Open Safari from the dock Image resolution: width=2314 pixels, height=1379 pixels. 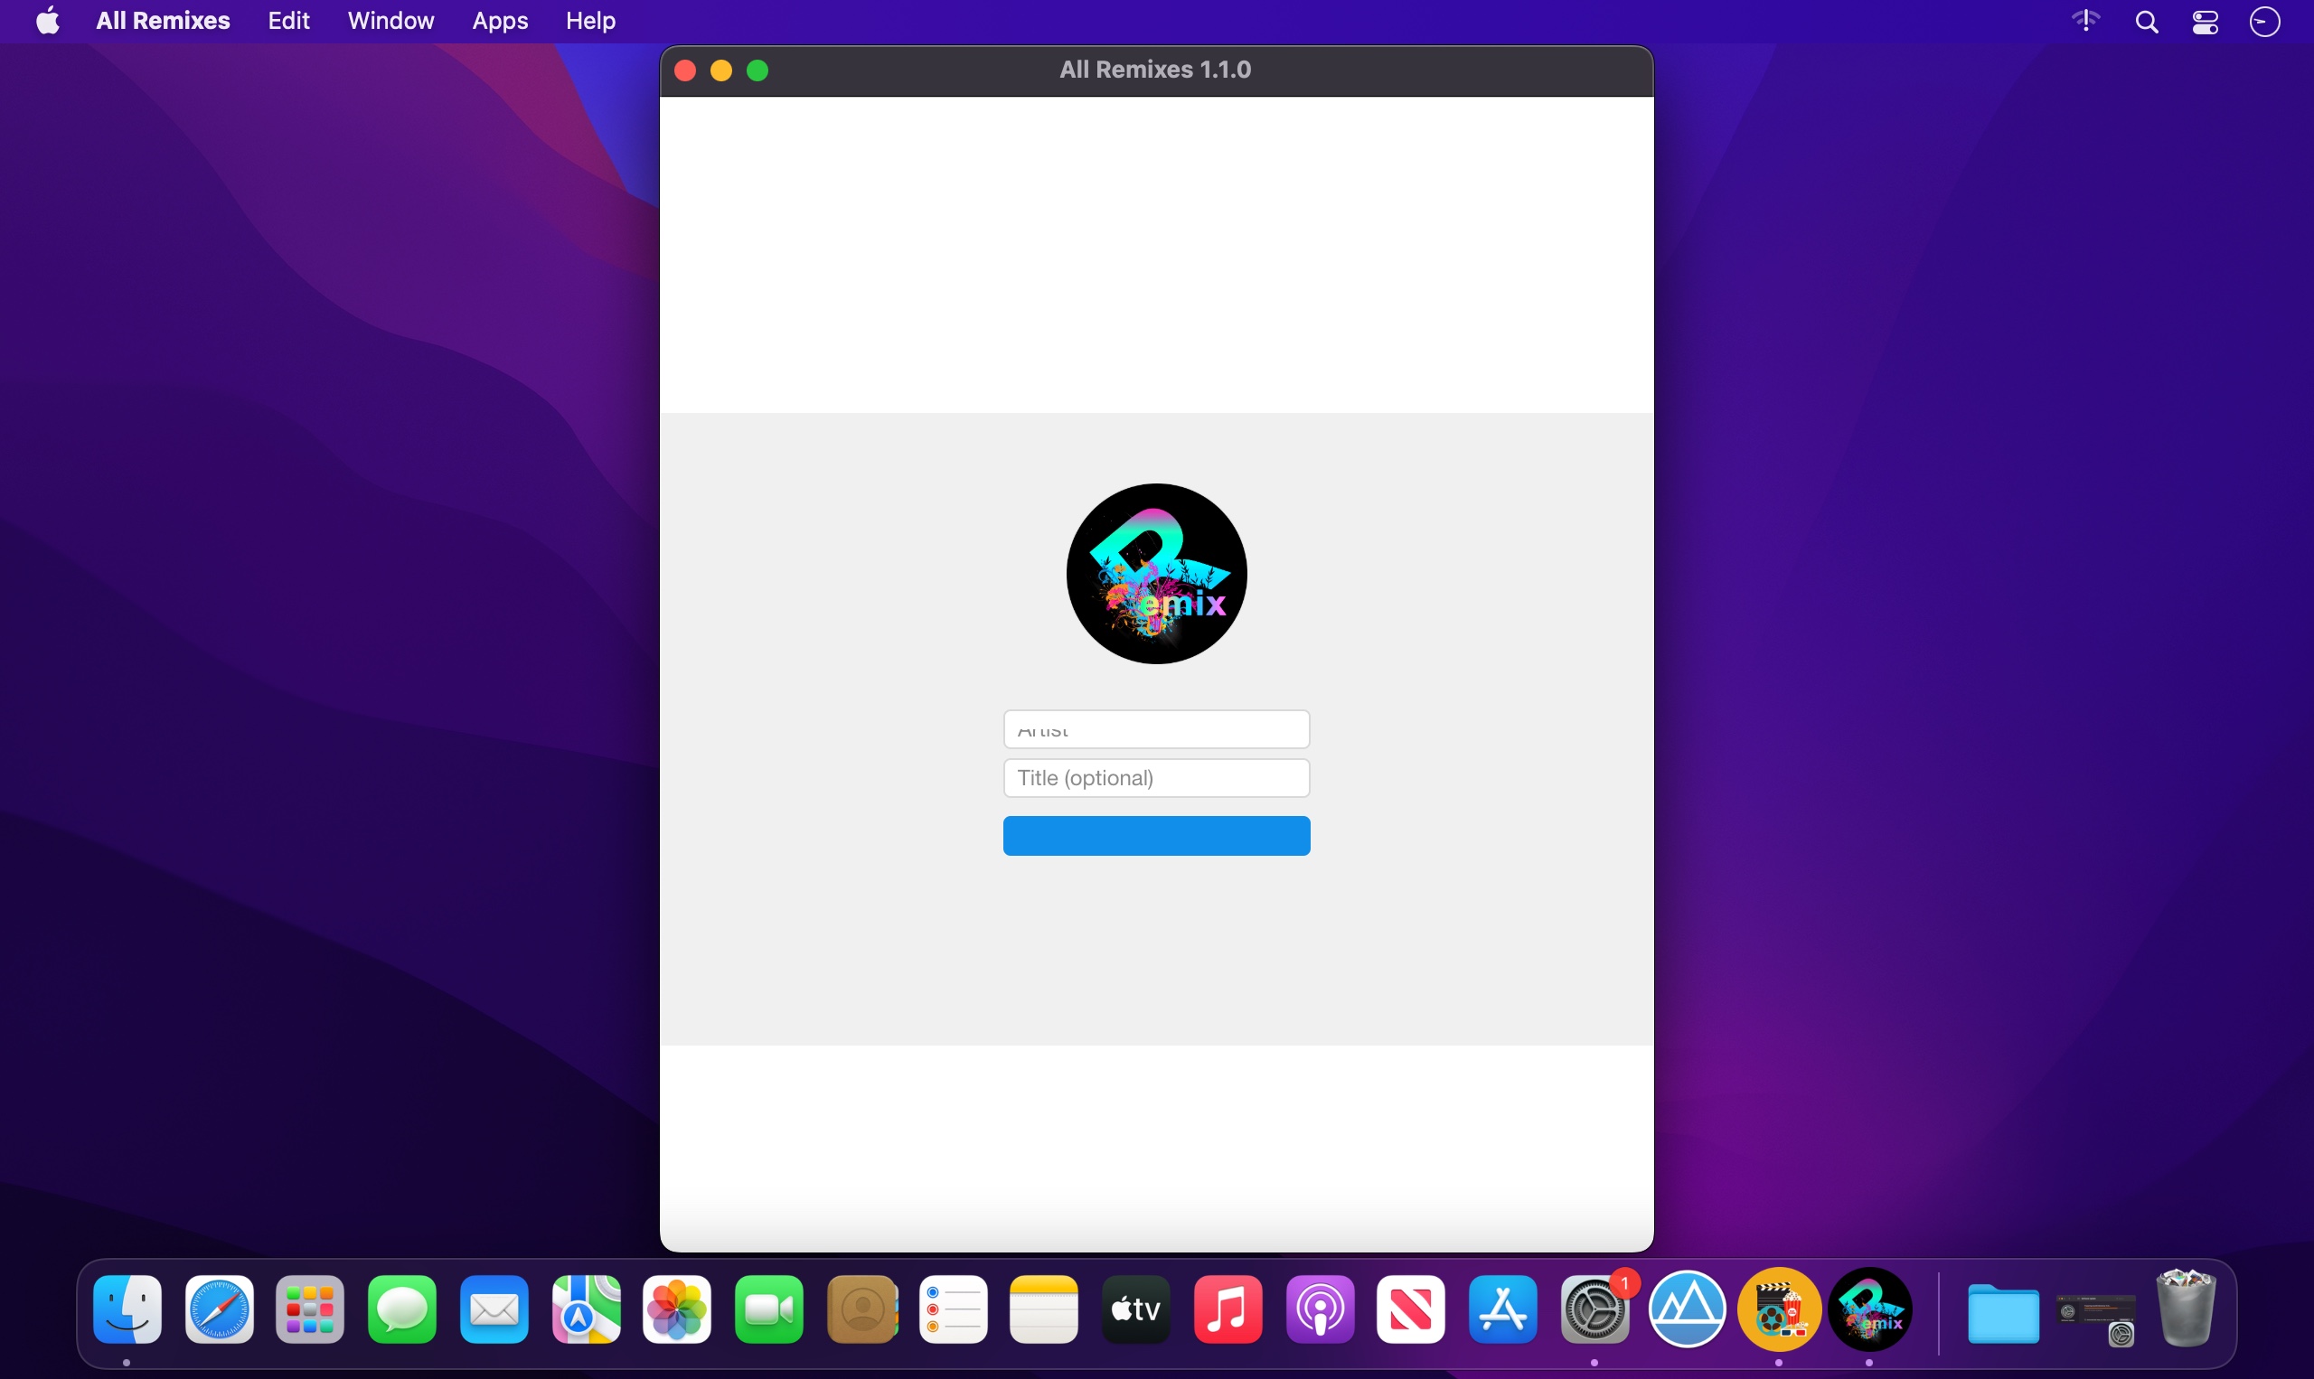(220, 1309)
